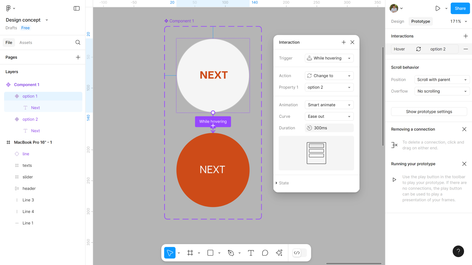
Task: Open the Curve dropdown Ease out
Action: tap(329, 116)
